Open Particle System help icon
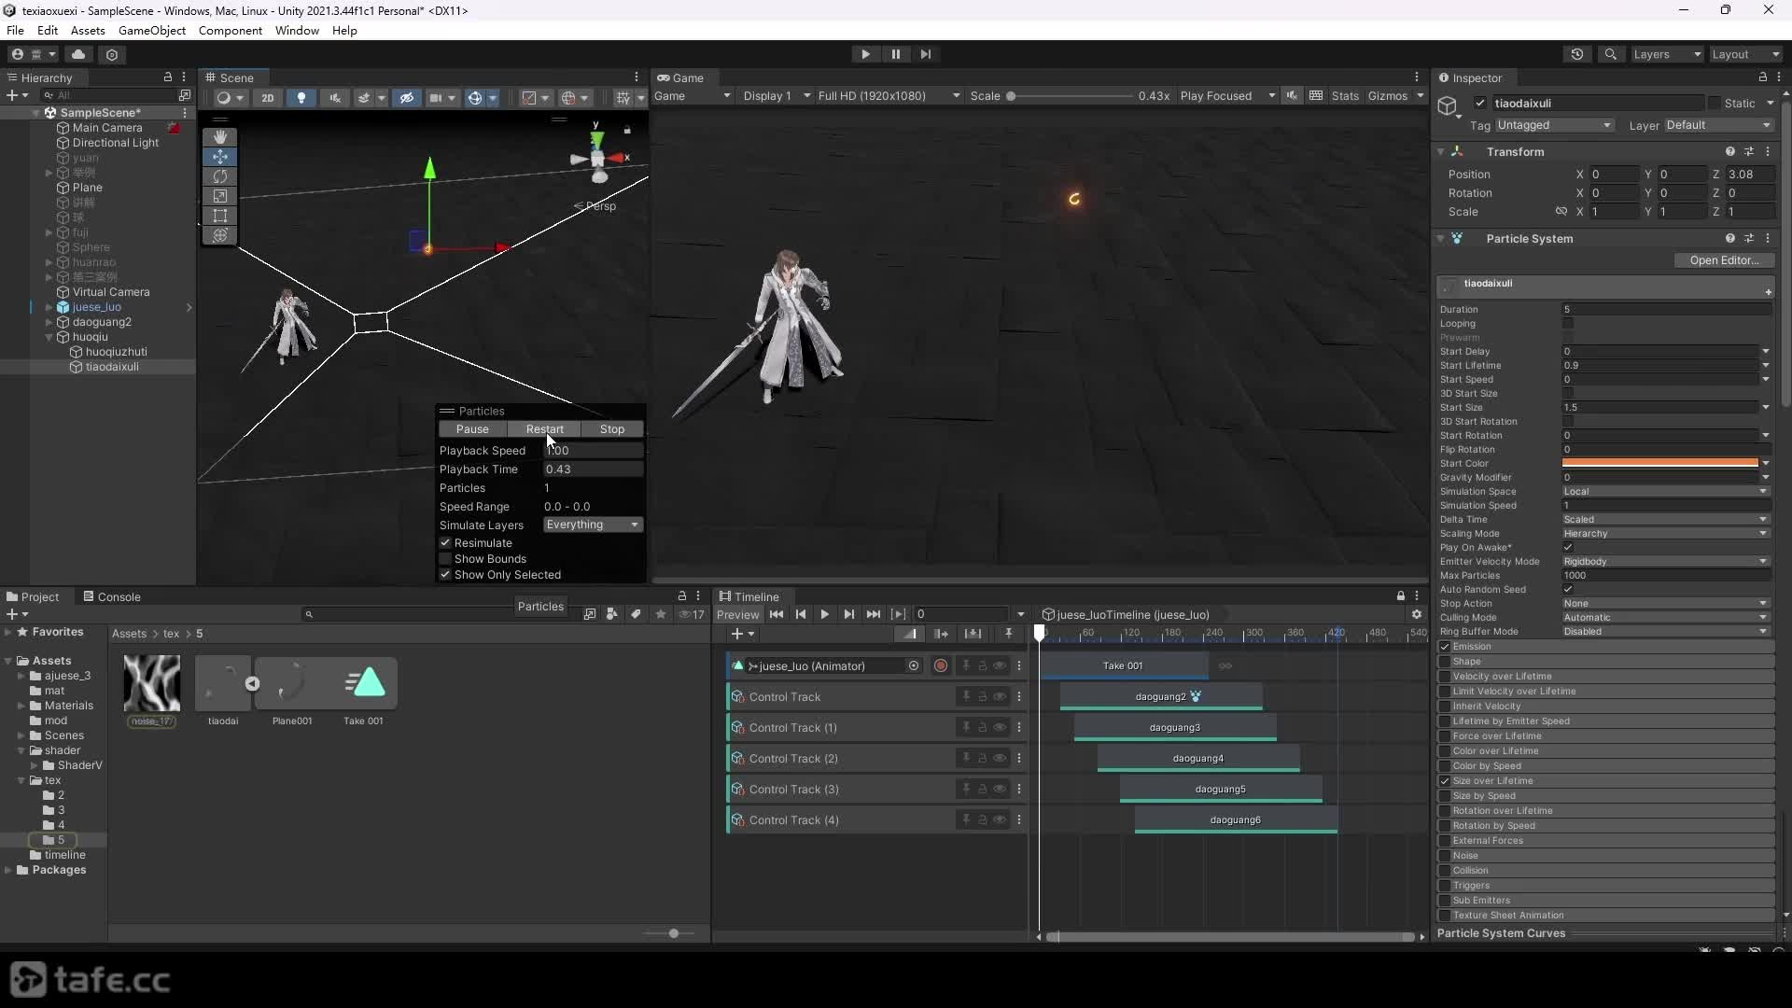The image size is (1792, 1008). pos(1730,238)
